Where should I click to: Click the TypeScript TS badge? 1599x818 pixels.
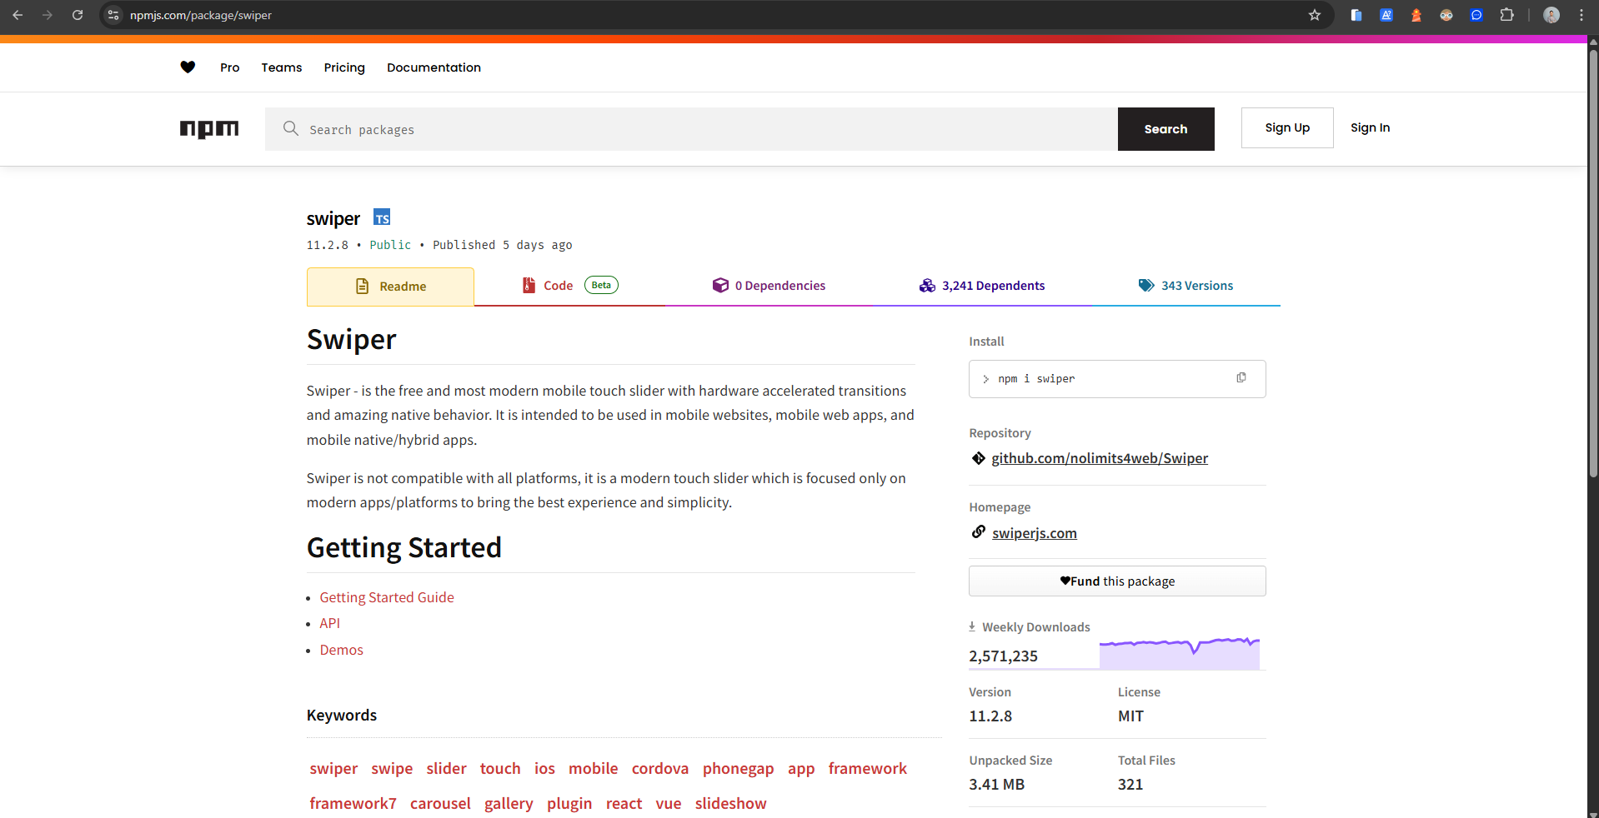tap(382, 217)
